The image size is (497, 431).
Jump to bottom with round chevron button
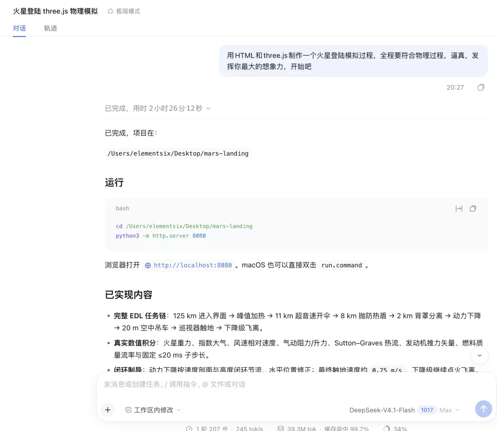[479, 356]
